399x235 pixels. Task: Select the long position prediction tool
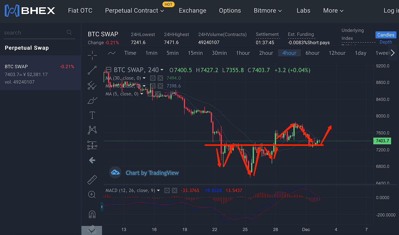point(92,145)
